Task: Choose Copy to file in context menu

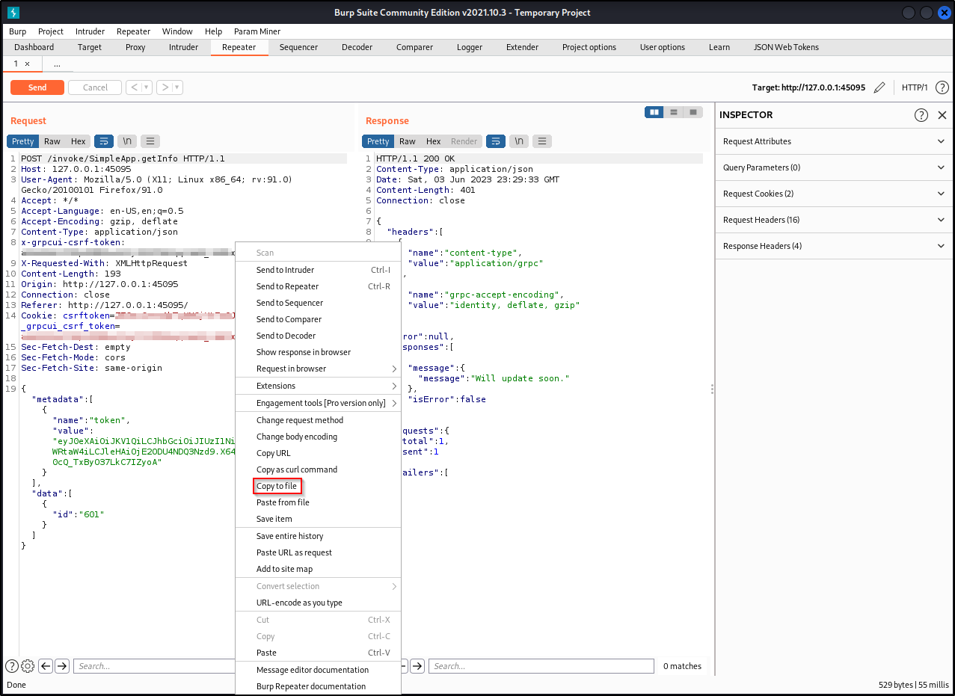Action: [277, 486]
